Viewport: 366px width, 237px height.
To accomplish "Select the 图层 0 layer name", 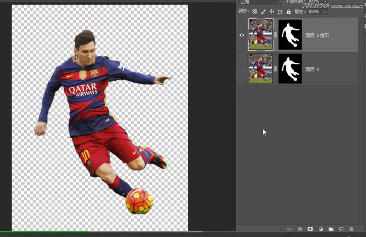I will pos(312,70).
